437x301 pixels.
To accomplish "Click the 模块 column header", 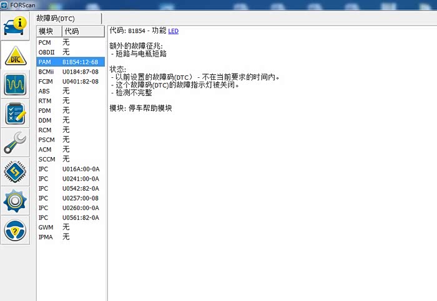I will tap(47, 31).
